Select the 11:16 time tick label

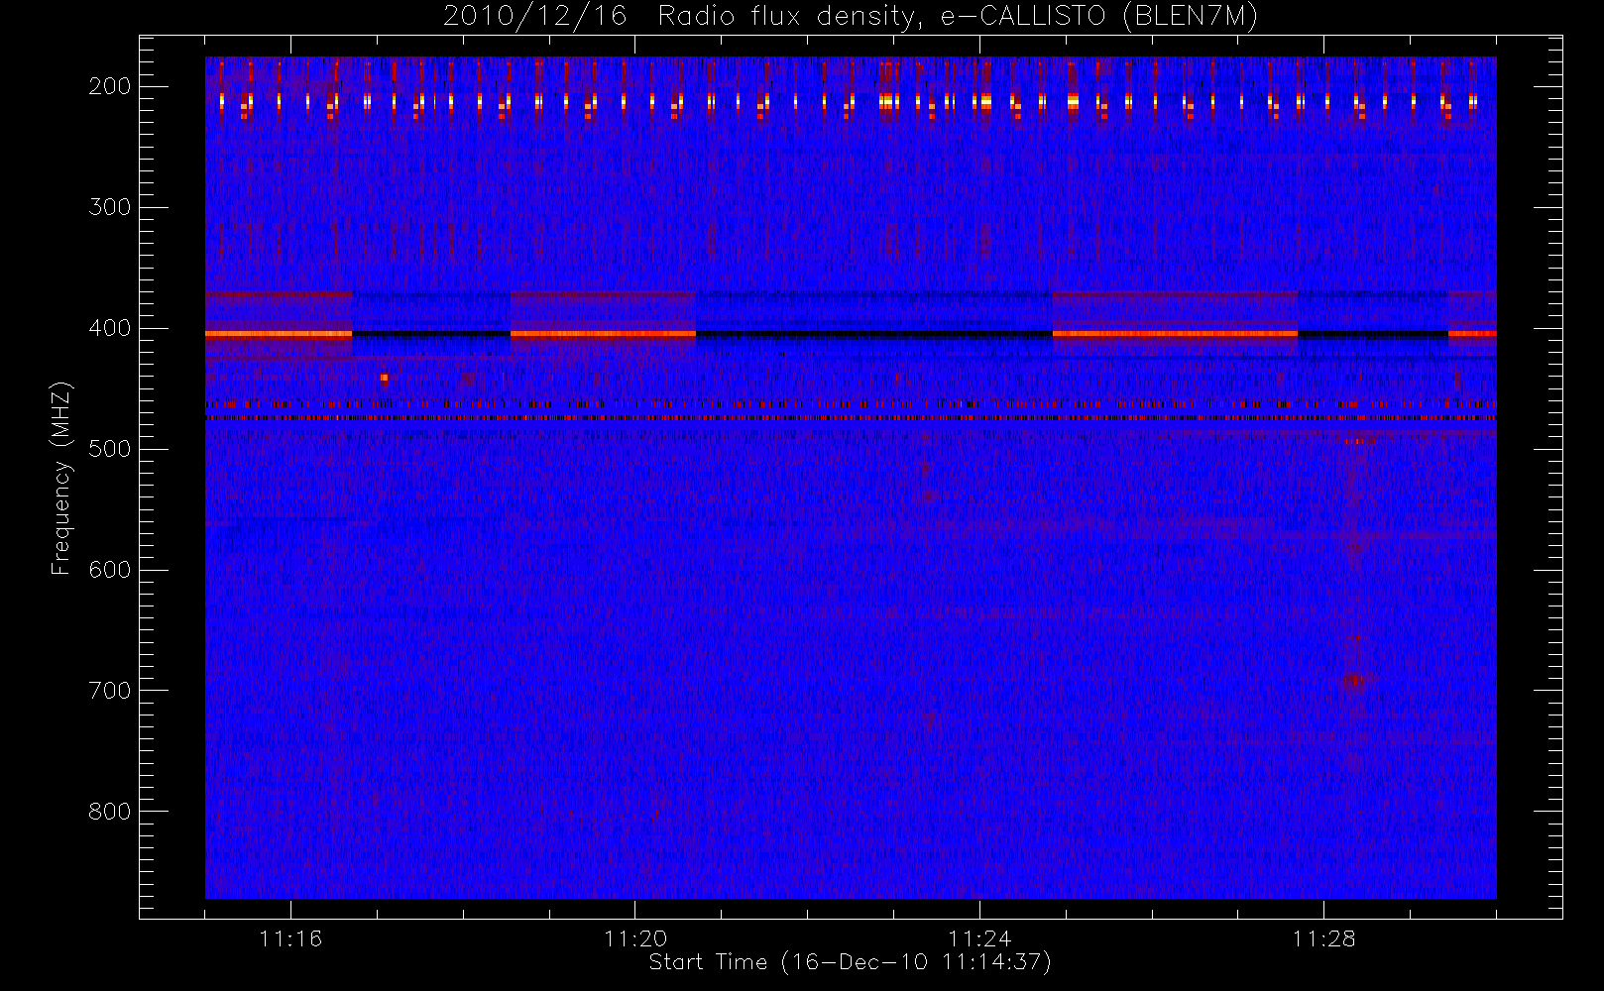coord(290,938)
